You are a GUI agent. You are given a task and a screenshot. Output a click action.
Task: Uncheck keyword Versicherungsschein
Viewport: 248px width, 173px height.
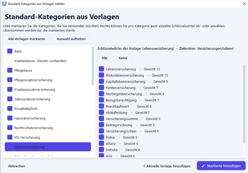[101, 131]
